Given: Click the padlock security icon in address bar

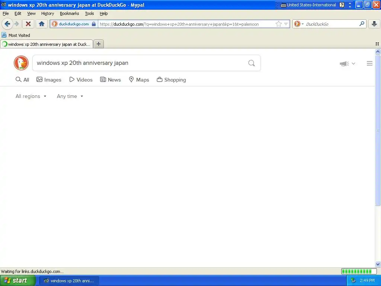Looking at the screenshot, I should point(94,24).
